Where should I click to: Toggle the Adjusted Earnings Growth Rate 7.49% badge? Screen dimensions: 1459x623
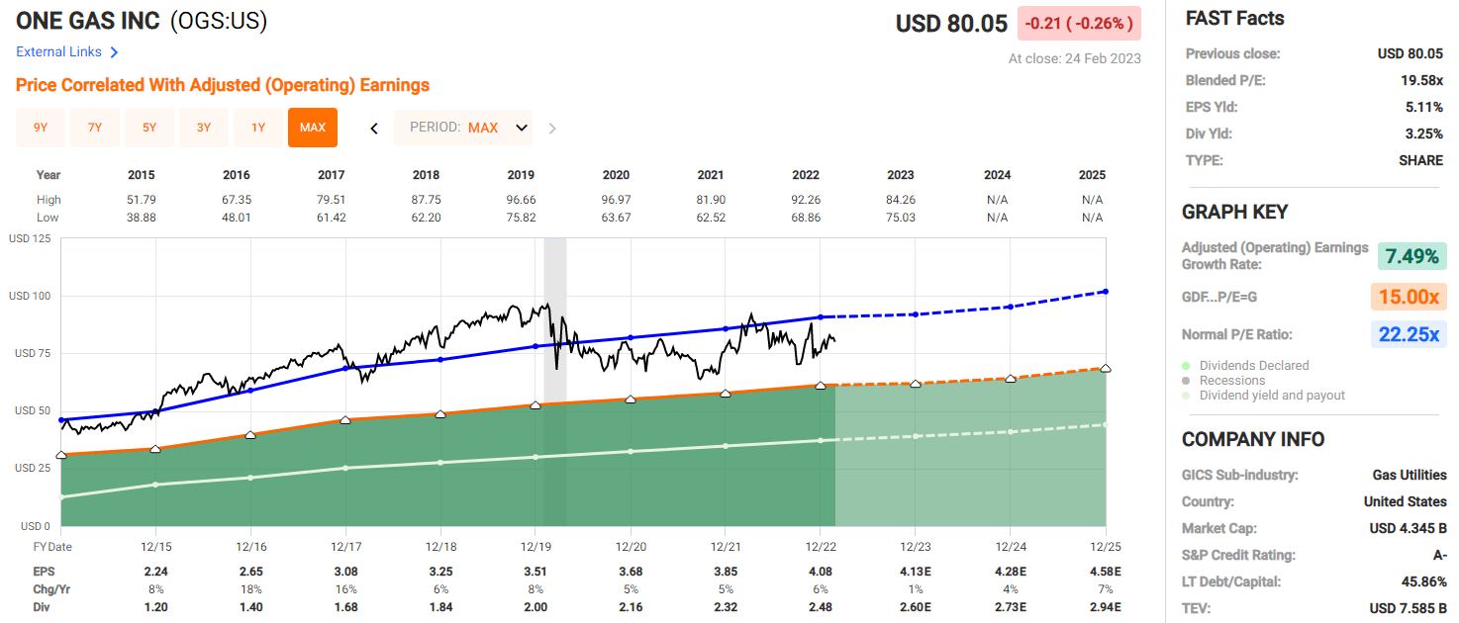[1411, 256]
